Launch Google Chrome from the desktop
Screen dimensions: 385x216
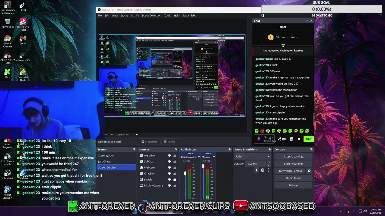pos(8,42)
